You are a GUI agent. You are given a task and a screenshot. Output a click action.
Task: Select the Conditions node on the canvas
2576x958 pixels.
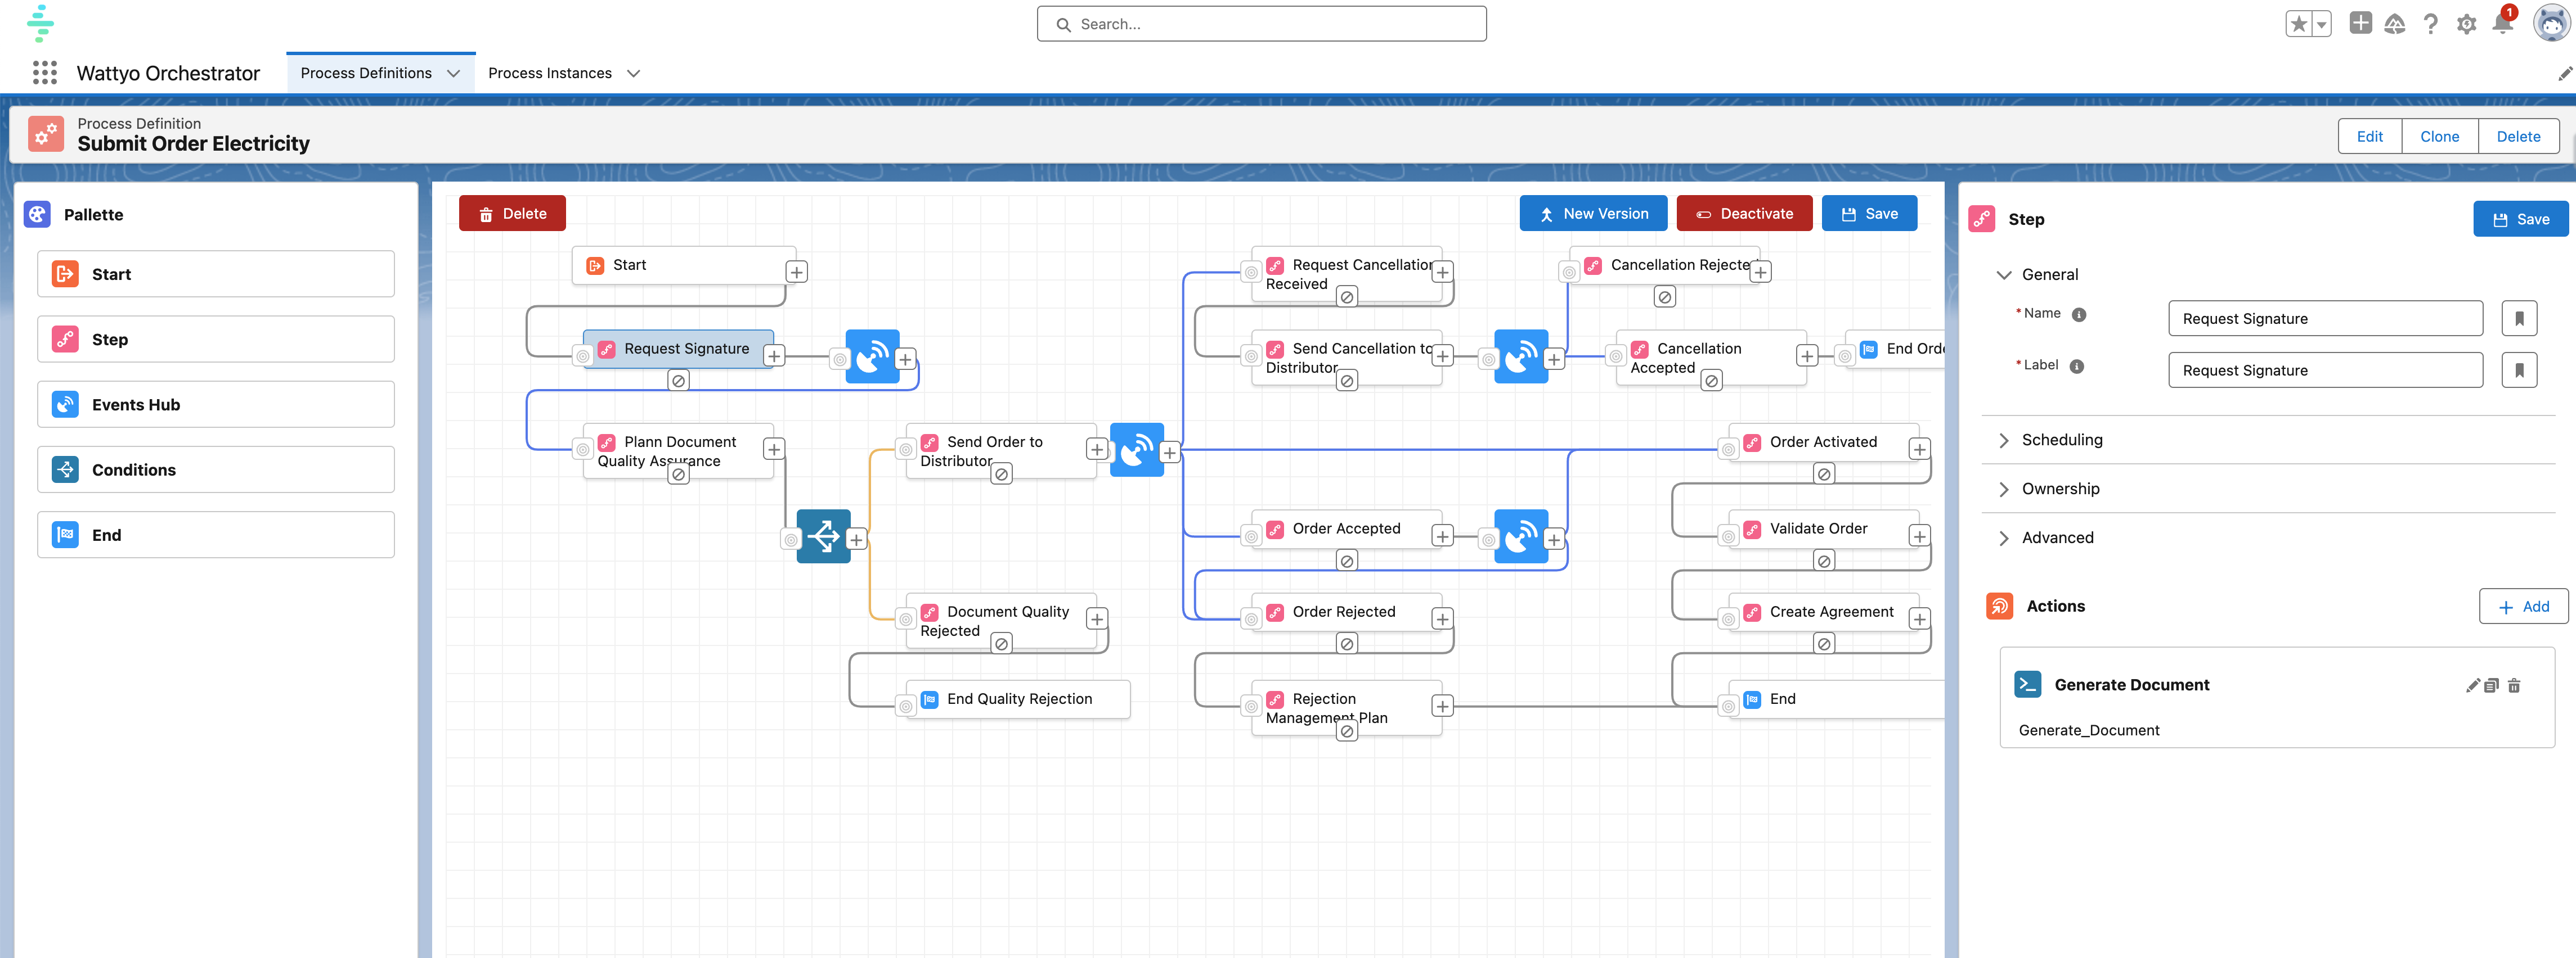coord(823,536)
